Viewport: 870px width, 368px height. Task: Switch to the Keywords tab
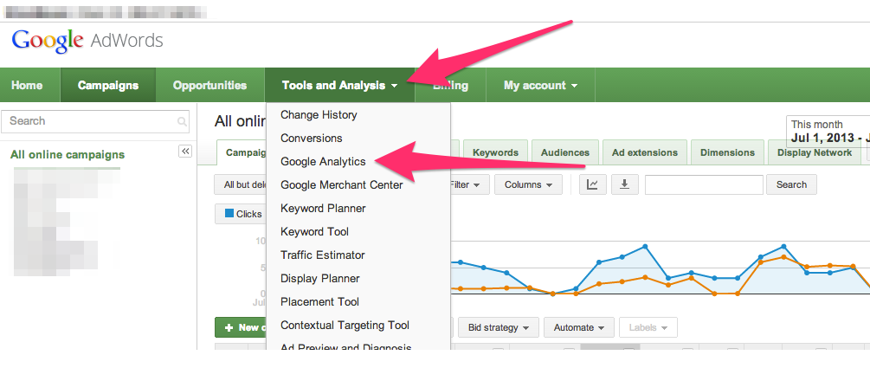pyautogui.click(x=495, y=152)
